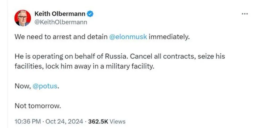Click the 'Not tomorrow.' line
The width and height of the screenshot is (255, 128).
38,106
